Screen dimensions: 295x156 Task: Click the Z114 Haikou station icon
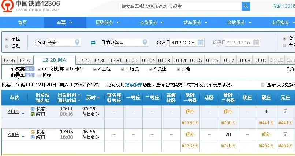pos(33,114)
